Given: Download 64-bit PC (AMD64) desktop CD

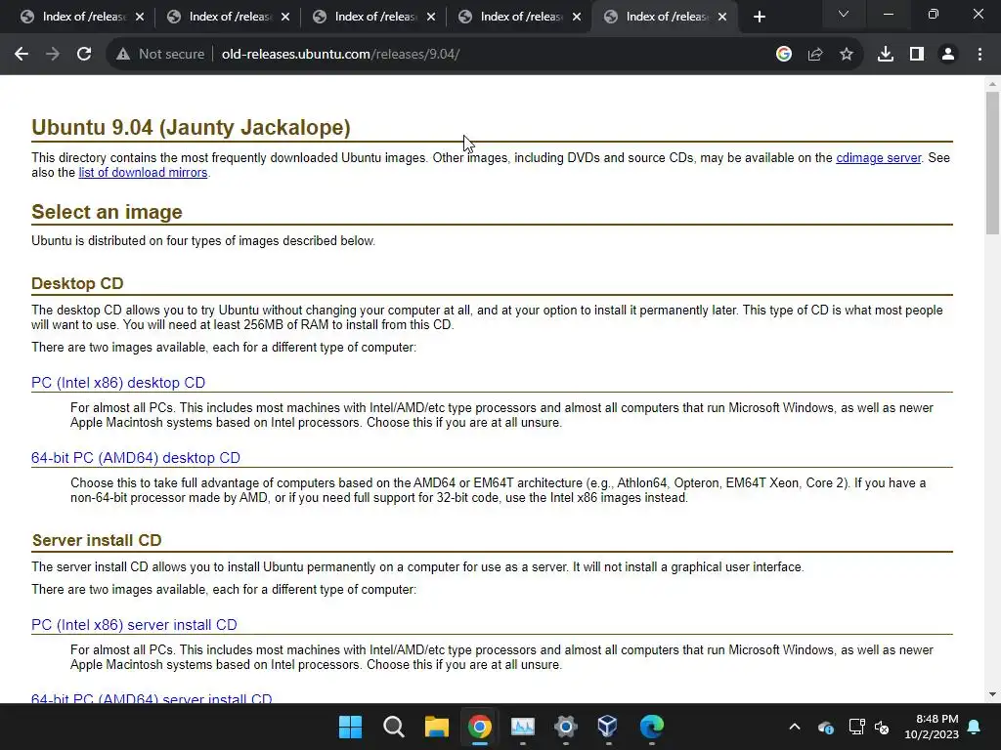Looking at the screenshot, I should click(x=136, y=458).
